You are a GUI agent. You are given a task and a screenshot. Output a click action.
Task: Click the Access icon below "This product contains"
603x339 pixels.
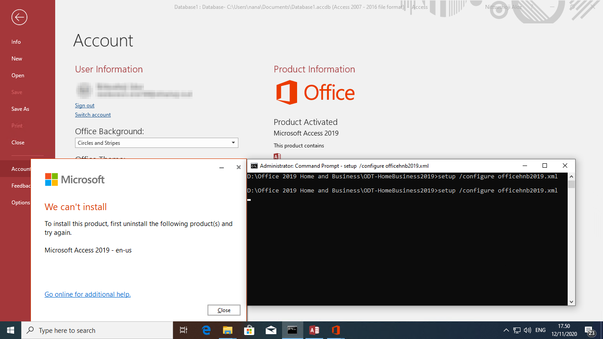277,156
